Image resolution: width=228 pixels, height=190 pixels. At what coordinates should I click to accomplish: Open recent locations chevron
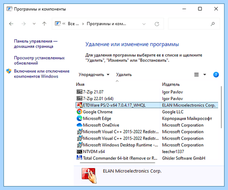click(34, 24)
